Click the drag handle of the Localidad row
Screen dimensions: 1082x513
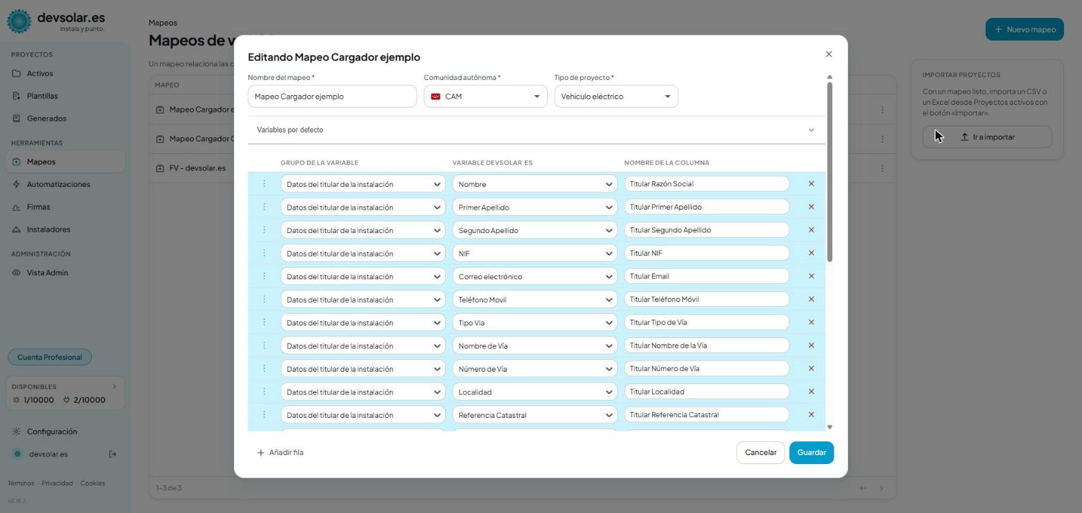(x=264, y=392)
